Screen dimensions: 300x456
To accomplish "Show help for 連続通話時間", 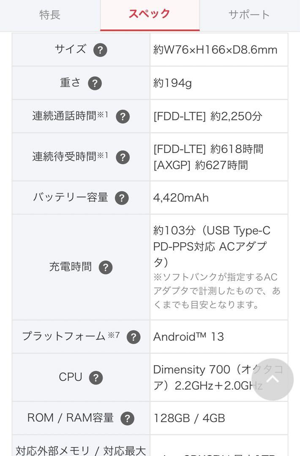I will tap(123, 117).
